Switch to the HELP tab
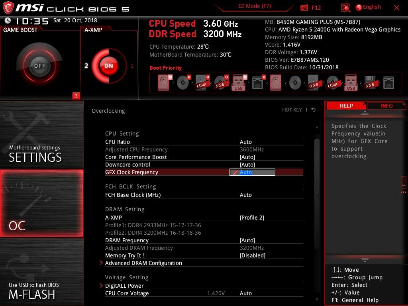This screenshot has height=306, width=408. (346, 106)
